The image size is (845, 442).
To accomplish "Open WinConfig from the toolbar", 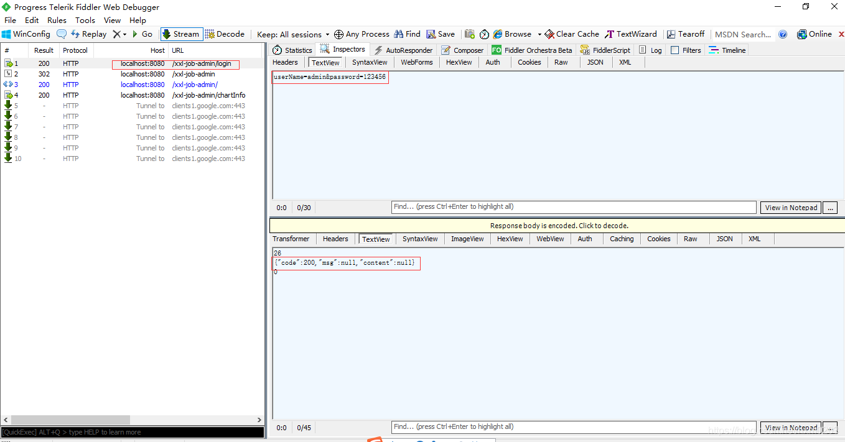I will [26, 34].
